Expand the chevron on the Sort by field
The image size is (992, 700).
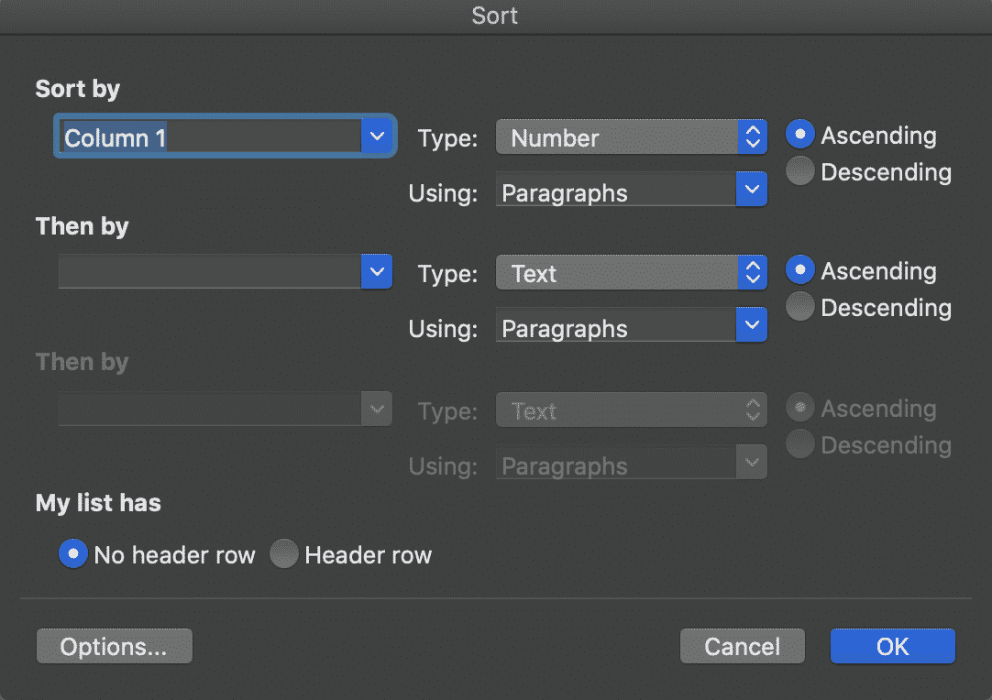(x=376, y=135)
